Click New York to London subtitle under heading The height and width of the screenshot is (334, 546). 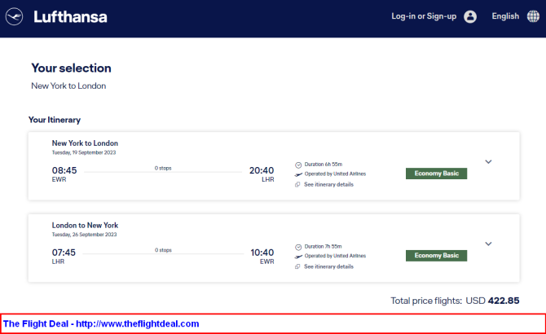[x=68, y=86]
